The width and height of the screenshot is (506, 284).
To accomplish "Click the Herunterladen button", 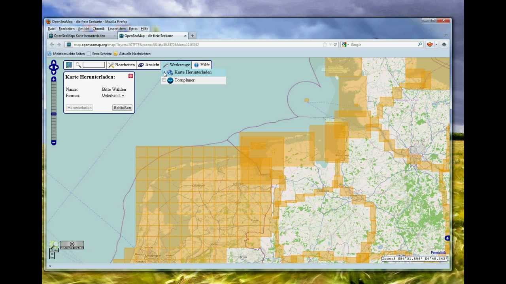I will (79, 108).
